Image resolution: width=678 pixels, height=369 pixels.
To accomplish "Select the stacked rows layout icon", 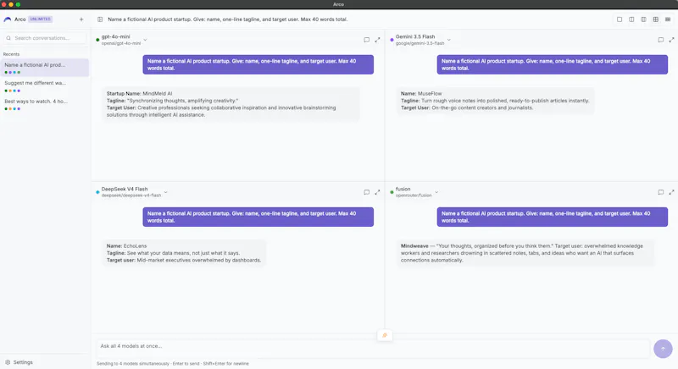I will pos(668,19).
